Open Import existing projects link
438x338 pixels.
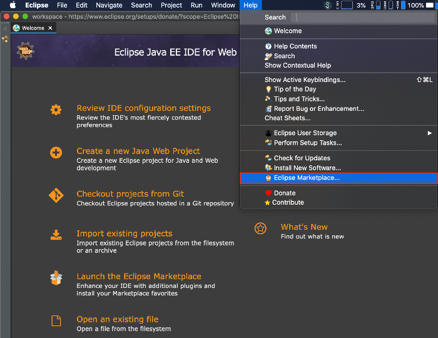coord(125,233)
